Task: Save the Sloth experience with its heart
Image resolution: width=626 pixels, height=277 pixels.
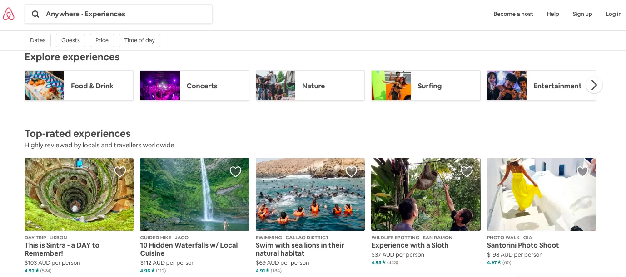Action: pos(467,171)
